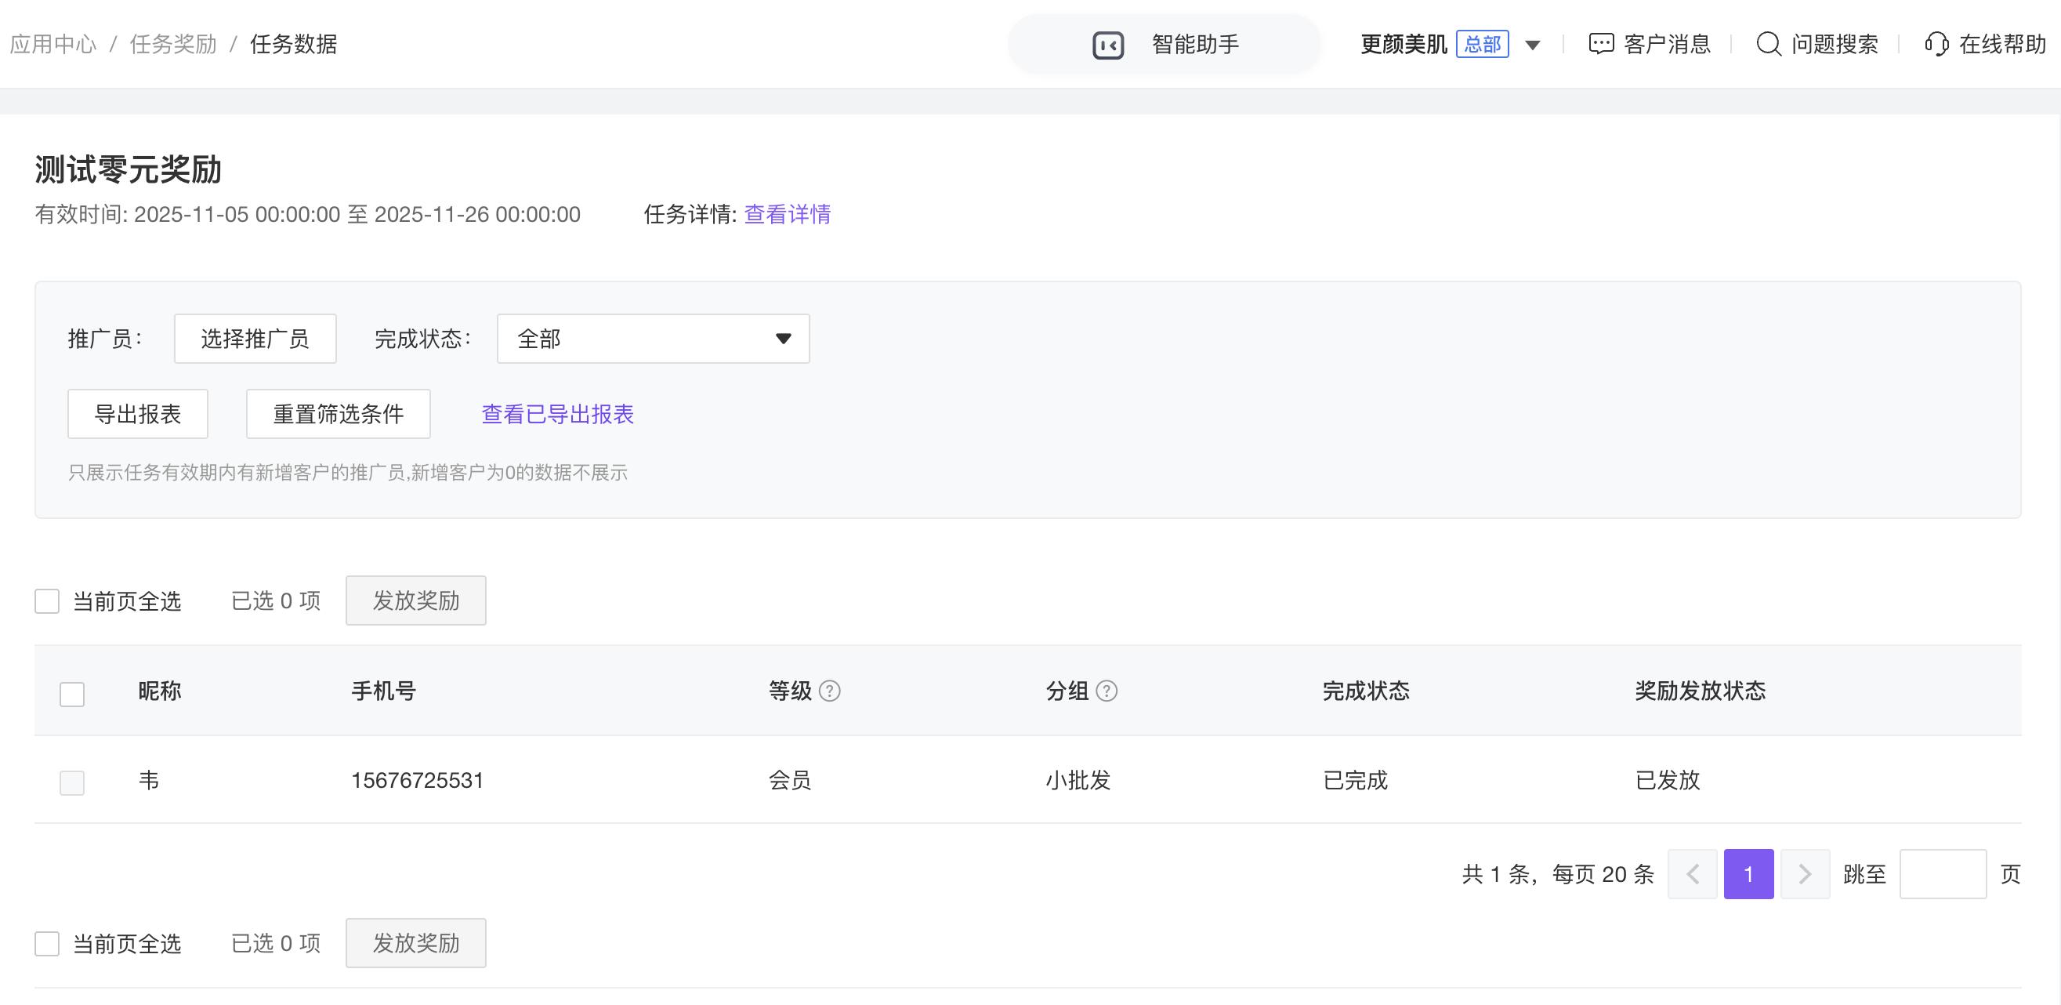
Task: Click the customer messages chat icon
Action: coord(1601,44)
